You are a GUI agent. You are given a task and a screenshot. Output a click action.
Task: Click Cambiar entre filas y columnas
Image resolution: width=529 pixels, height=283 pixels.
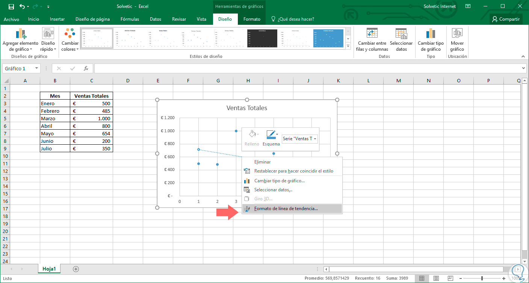(x=372, y=40)
